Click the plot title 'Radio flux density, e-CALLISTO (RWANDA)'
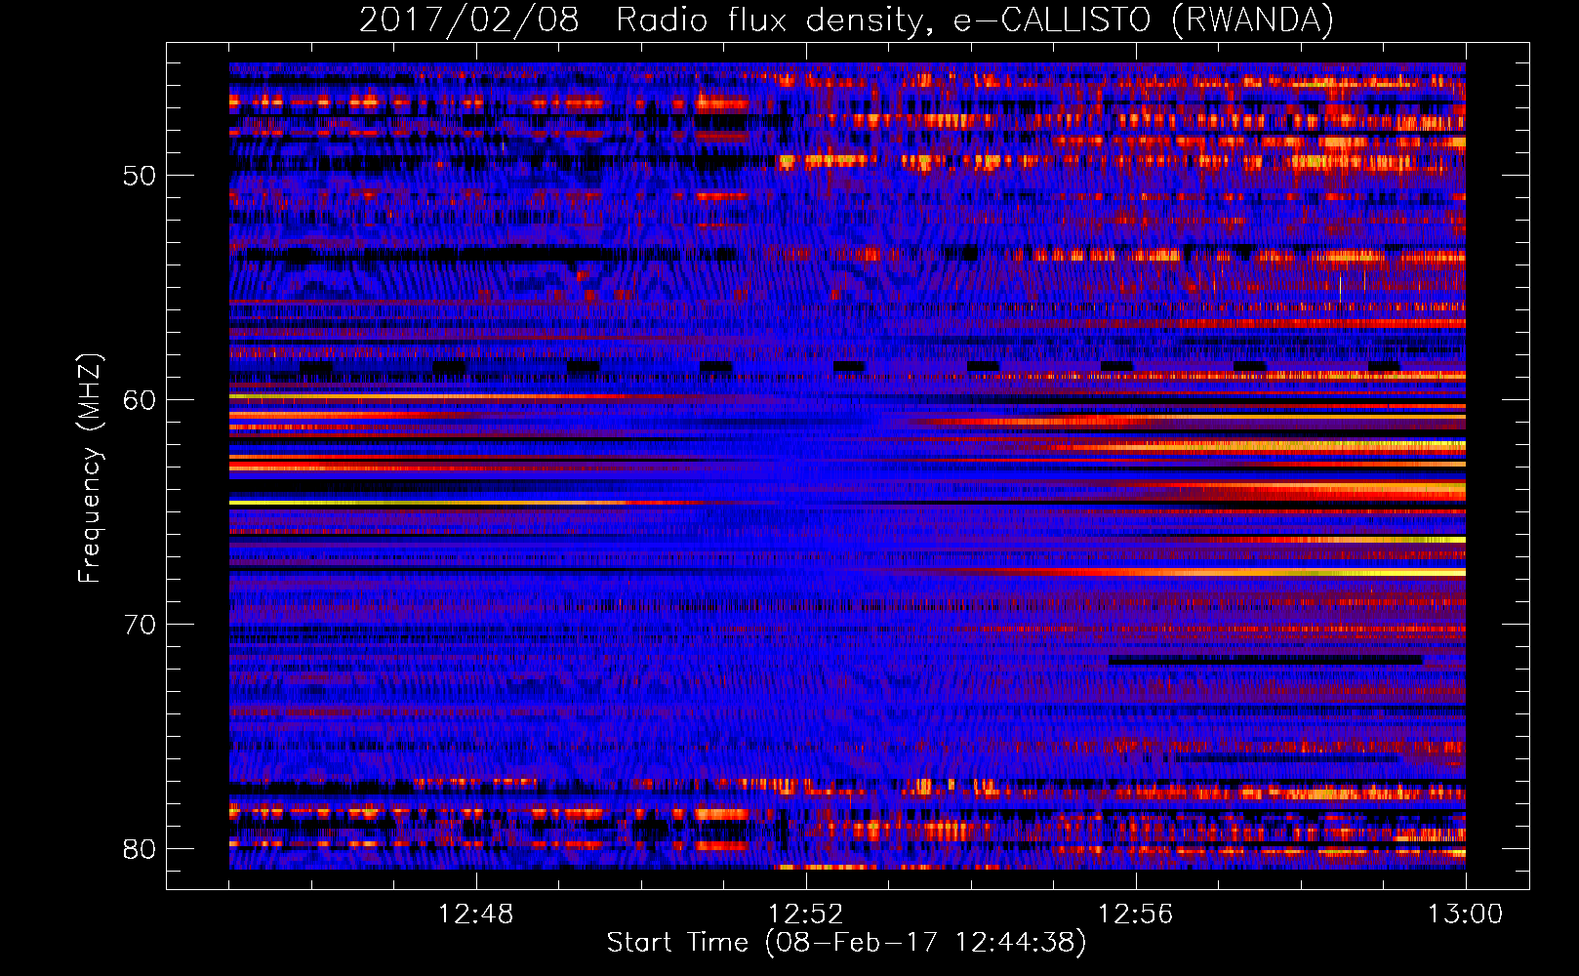Screen dimensions: 1579x976 [x=975, y=20]
